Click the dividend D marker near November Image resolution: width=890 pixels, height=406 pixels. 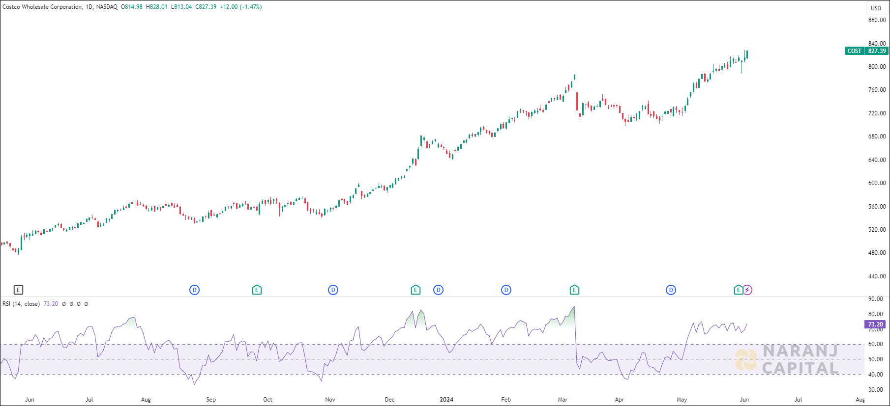[x=333, y=290]
